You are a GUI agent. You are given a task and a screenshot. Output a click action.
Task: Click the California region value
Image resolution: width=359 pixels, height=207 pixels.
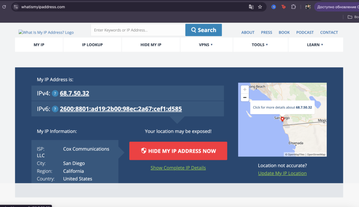(74, 171)
